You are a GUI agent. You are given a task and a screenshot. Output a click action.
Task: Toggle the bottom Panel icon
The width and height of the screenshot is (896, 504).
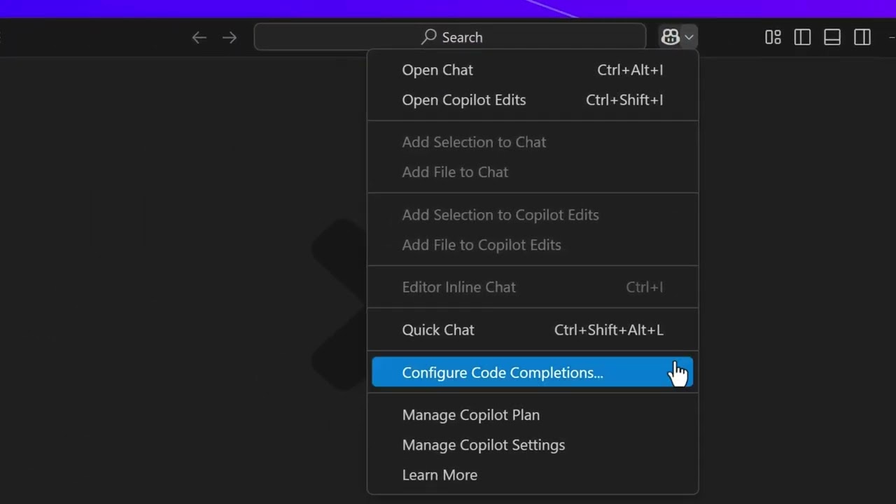tap(832, 38)
